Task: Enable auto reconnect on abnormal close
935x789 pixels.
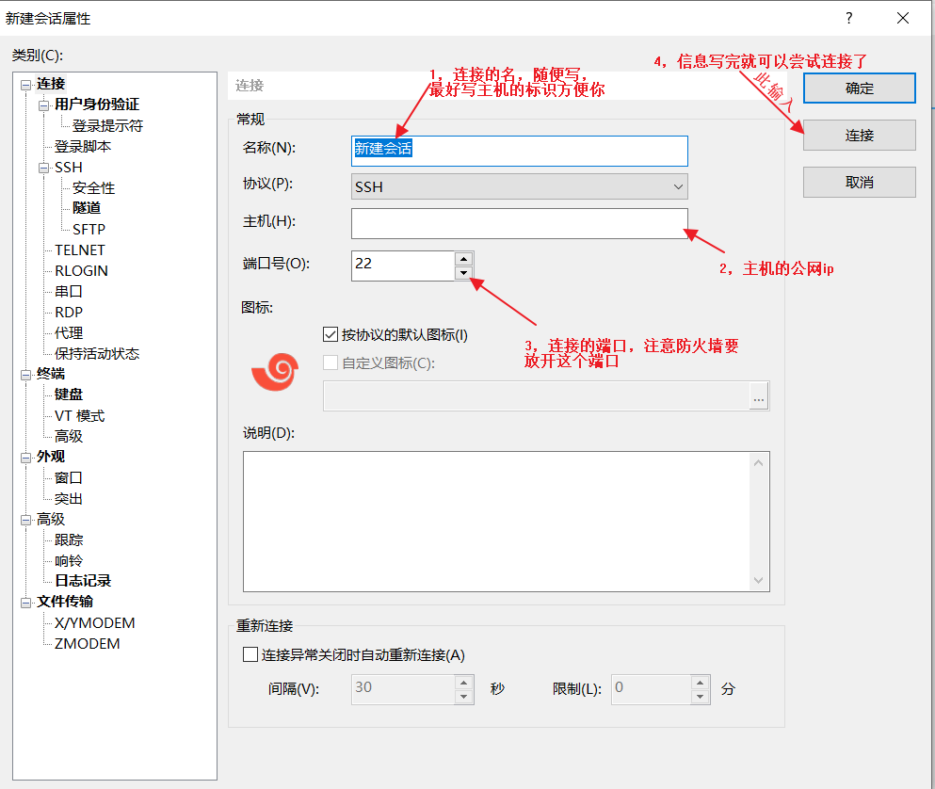Action: (x=250, y=655)
